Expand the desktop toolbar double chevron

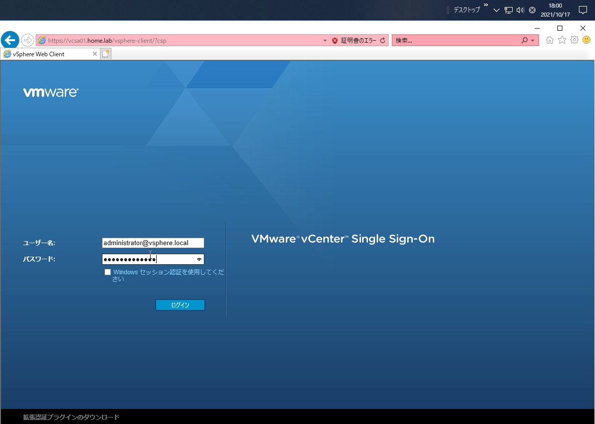pos(486,5)
